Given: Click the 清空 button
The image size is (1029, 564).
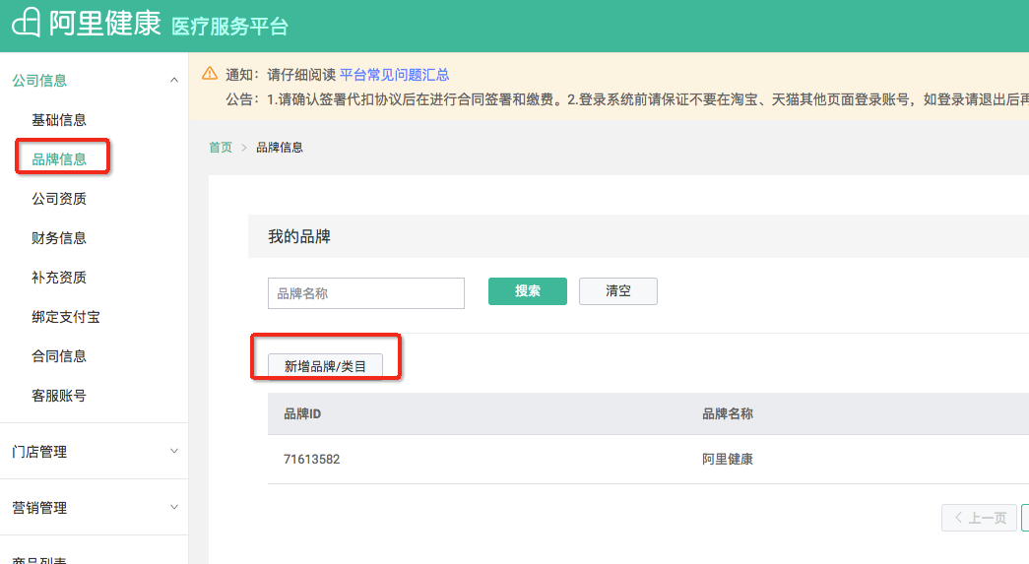Looking at the screenshot, I should (618, 291).
